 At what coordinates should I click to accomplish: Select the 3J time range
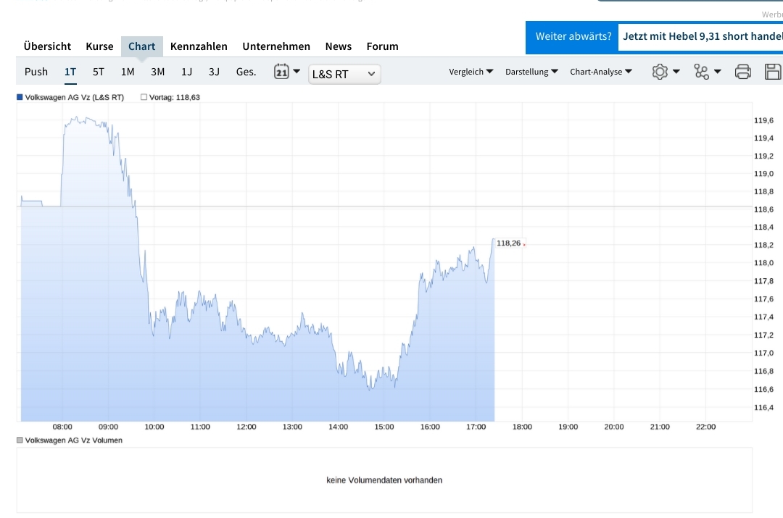point(214,72)
